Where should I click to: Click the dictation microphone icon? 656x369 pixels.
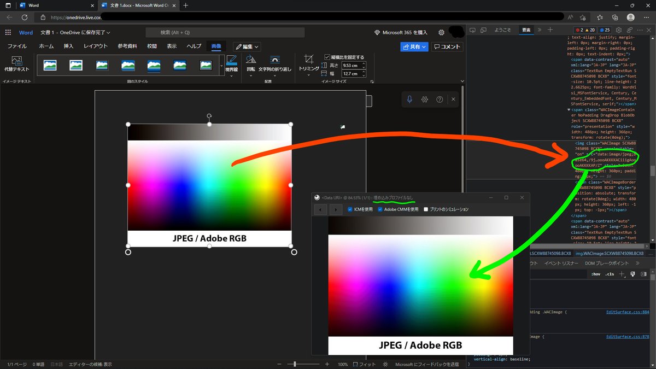(x=409, y=99)
